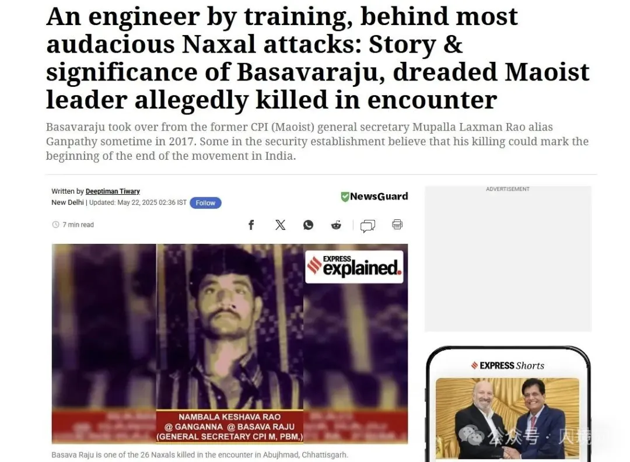
Task: Click the New Delhi dateline text
Action: pyautogui.click(x=68, y=202)
